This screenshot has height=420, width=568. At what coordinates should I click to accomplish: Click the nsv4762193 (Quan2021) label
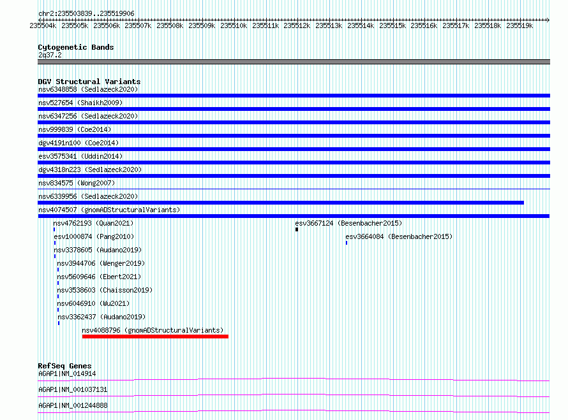(x=93, y=223)
